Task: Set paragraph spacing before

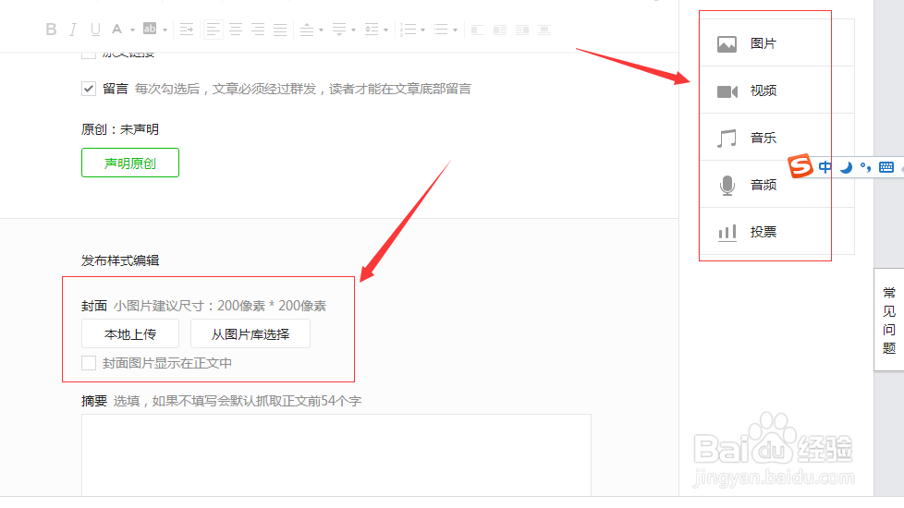Action: click(x=307, y=30)
